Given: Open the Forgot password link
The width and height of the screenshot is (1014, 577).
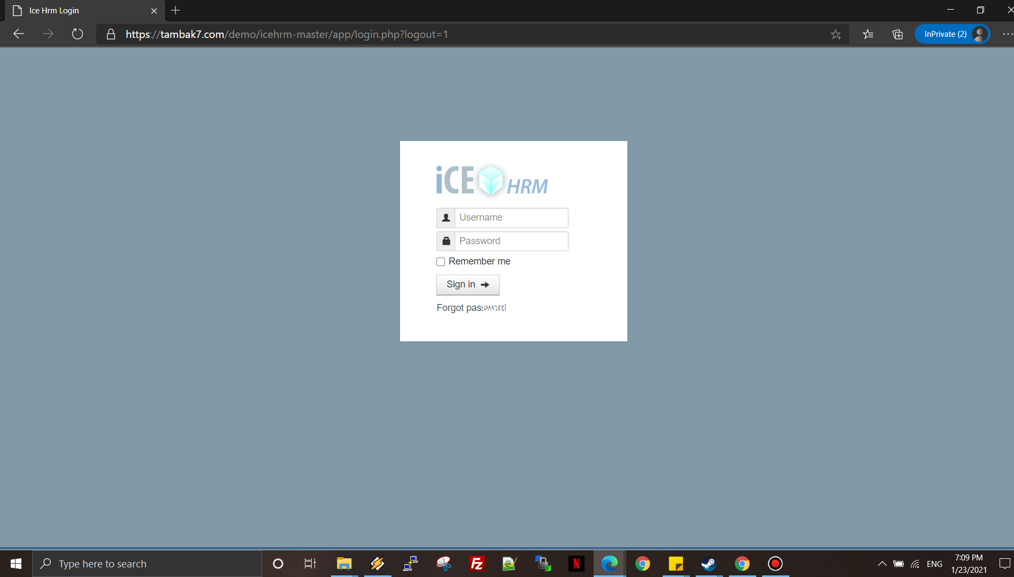Looking at the screenshot, I should (471, 308).
